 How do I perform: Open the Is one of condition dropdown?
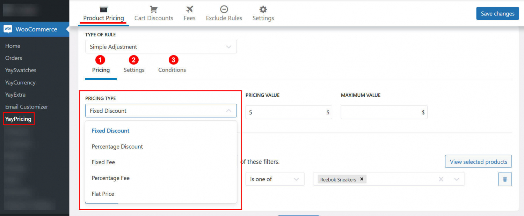point(275,179)
